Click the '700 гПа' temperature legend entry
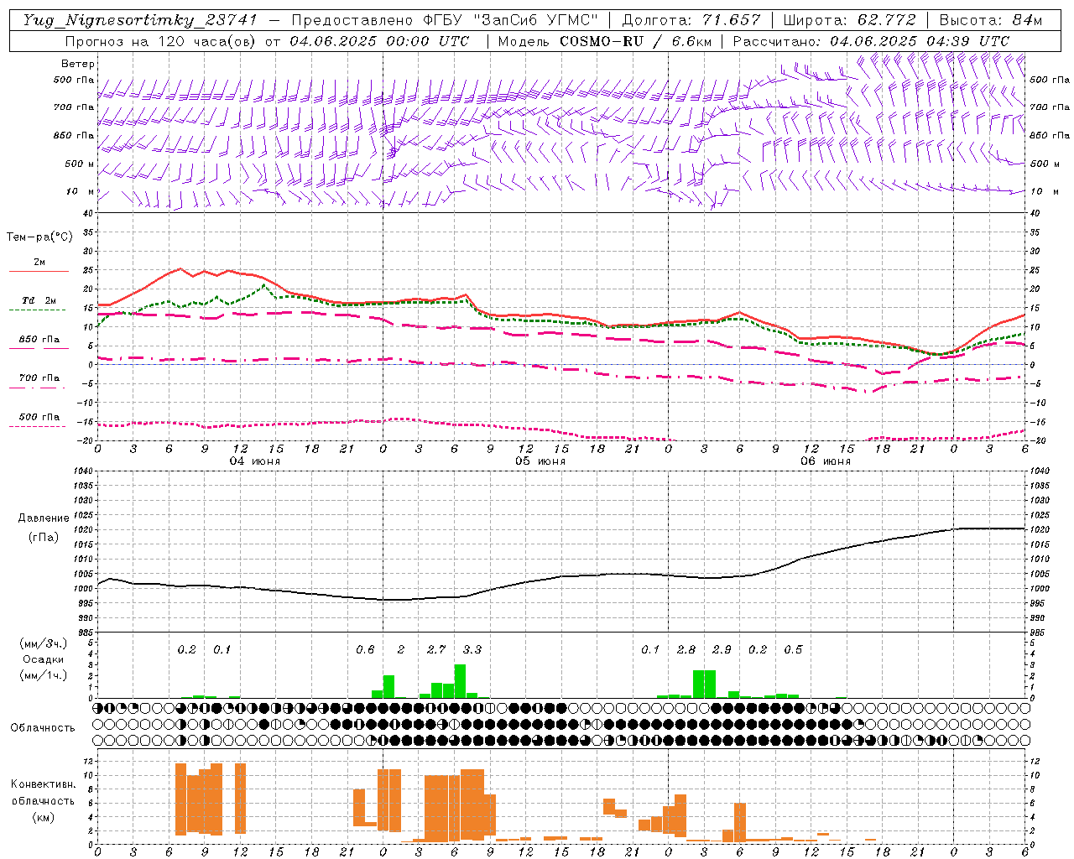Image resolution: width=1074 pixels, height=859 pixels. 39,377
